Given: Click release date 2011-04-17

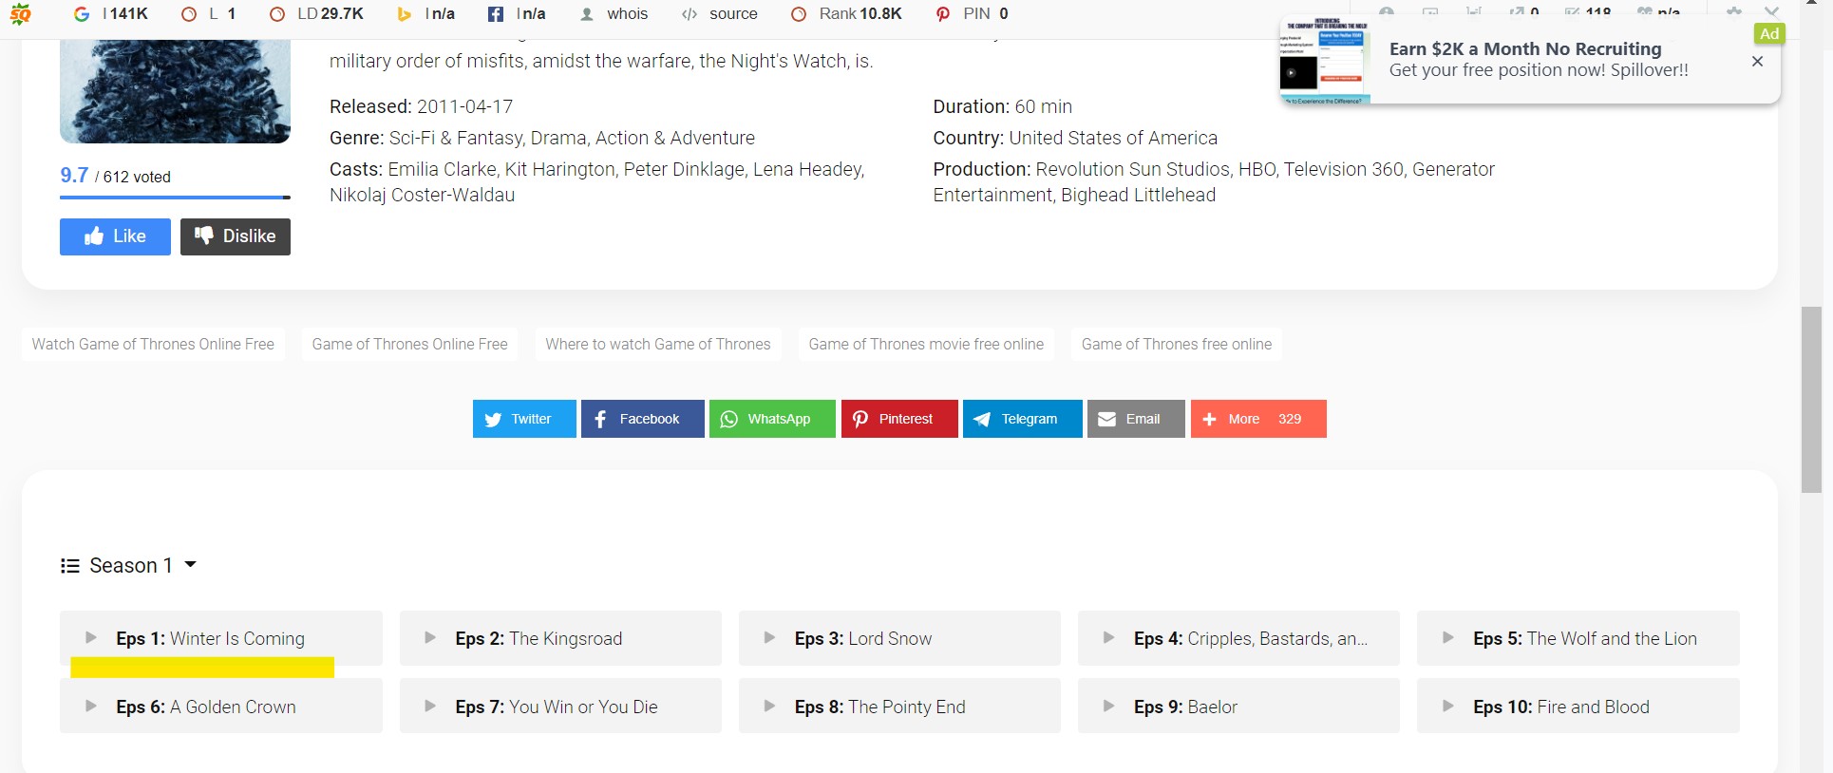Looking at the screenshot, I should pos(464,106).
